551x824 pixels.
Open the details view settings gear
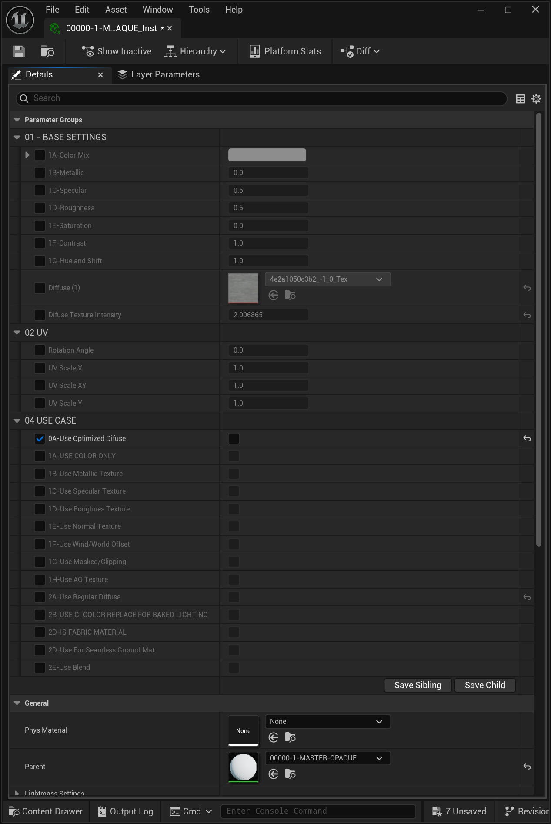coord(536,99)
